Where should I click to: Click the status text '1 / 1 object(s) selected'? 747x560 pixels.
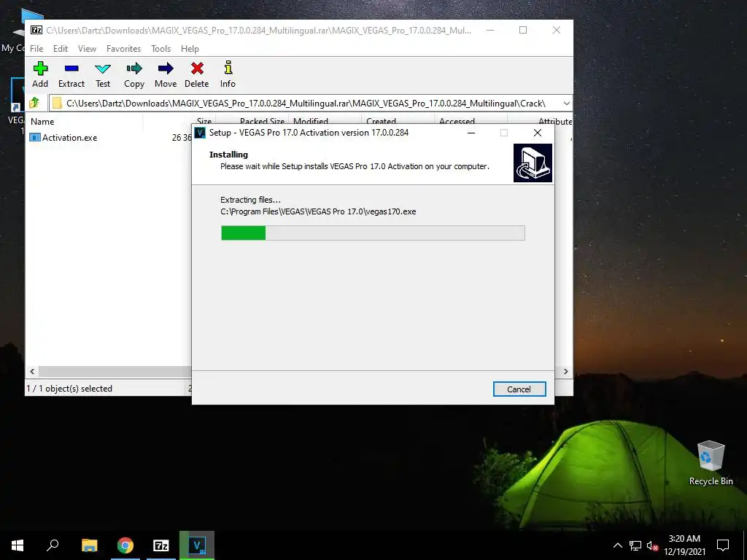(x=69, y=389)
